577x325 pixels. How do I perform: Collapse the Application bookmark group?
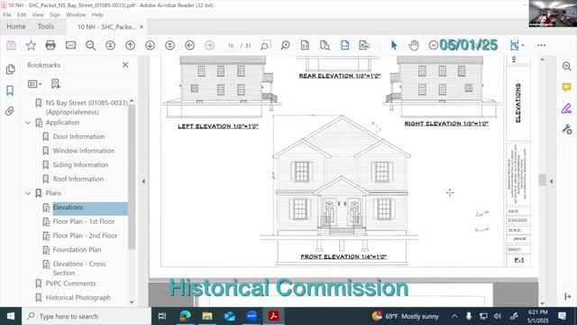pos(28,123)
